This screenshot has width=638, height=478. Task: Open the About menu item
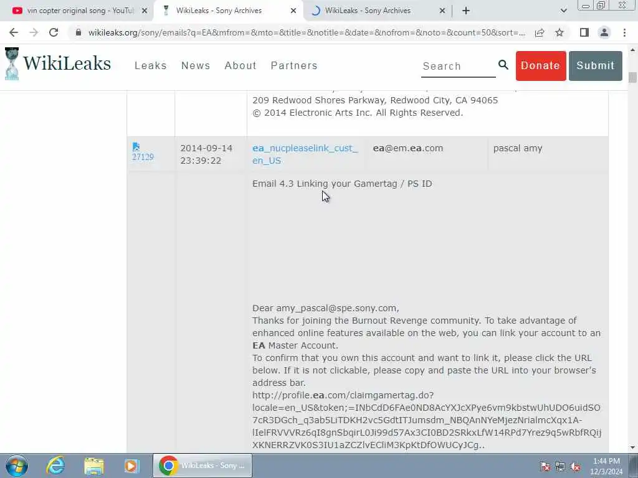[240, 65]
